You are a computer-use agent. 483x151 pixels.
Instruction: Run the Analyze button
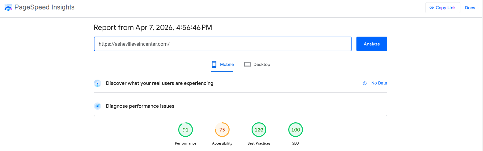click(372, 44)
